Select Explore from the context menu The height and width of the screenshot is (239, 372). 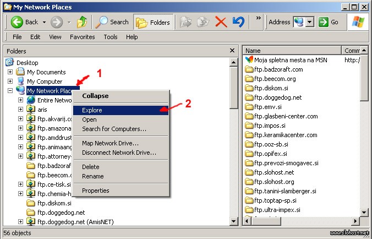(x=92, y=110)
